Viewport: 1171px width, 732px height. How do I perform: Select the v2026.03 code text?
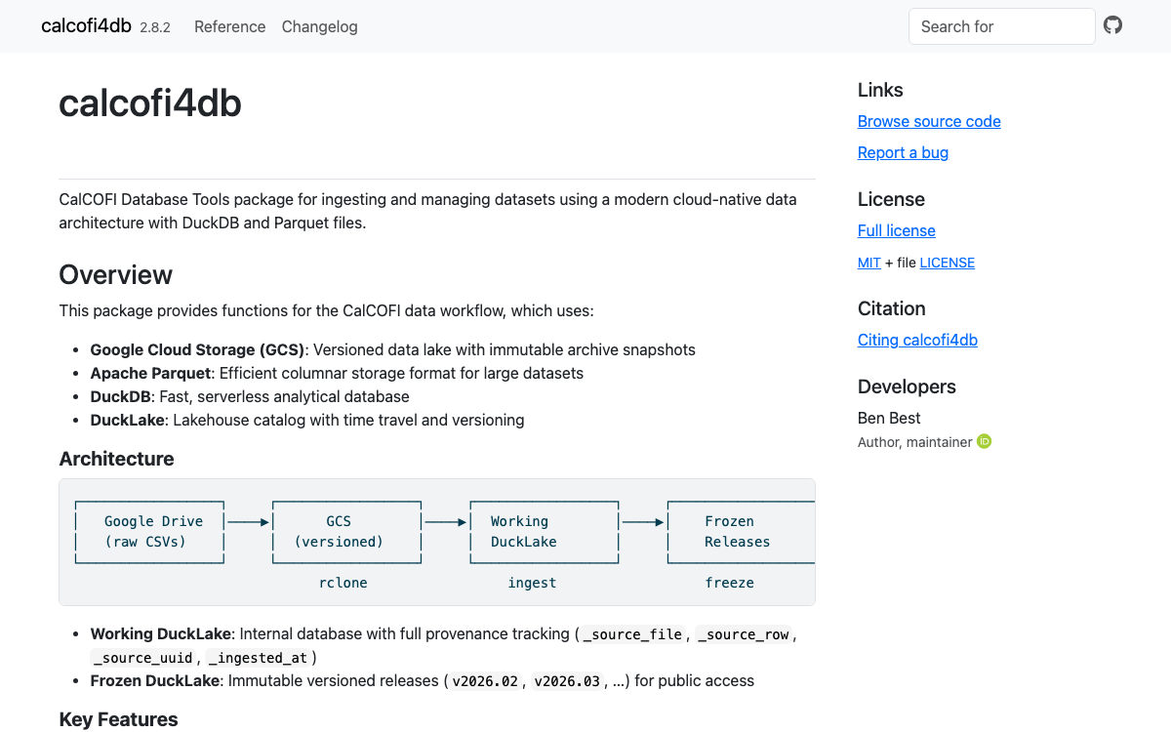tap(567, 681)
